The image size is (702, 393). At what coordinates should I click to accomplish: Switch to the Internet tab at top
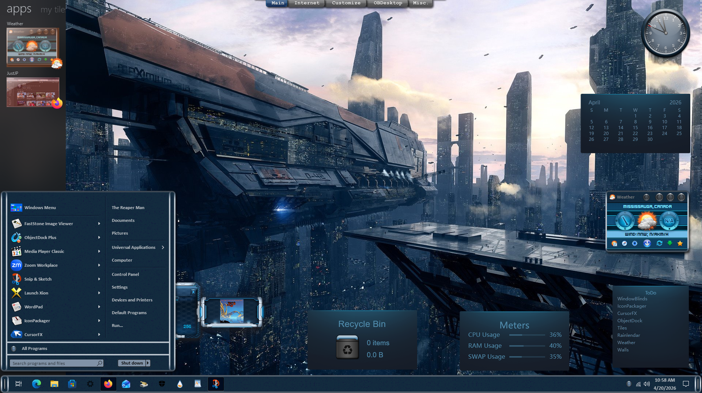(307, 3)
